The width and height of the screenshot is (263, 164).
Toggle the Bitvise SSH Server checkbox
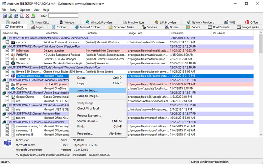pyautogui.click(x=7, y=72)
